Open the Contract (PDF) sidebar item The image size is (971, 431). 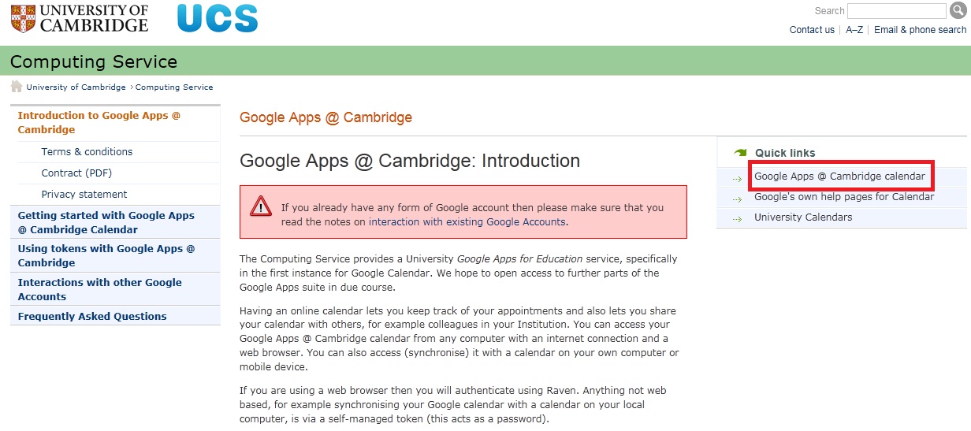tap(76, 173)
